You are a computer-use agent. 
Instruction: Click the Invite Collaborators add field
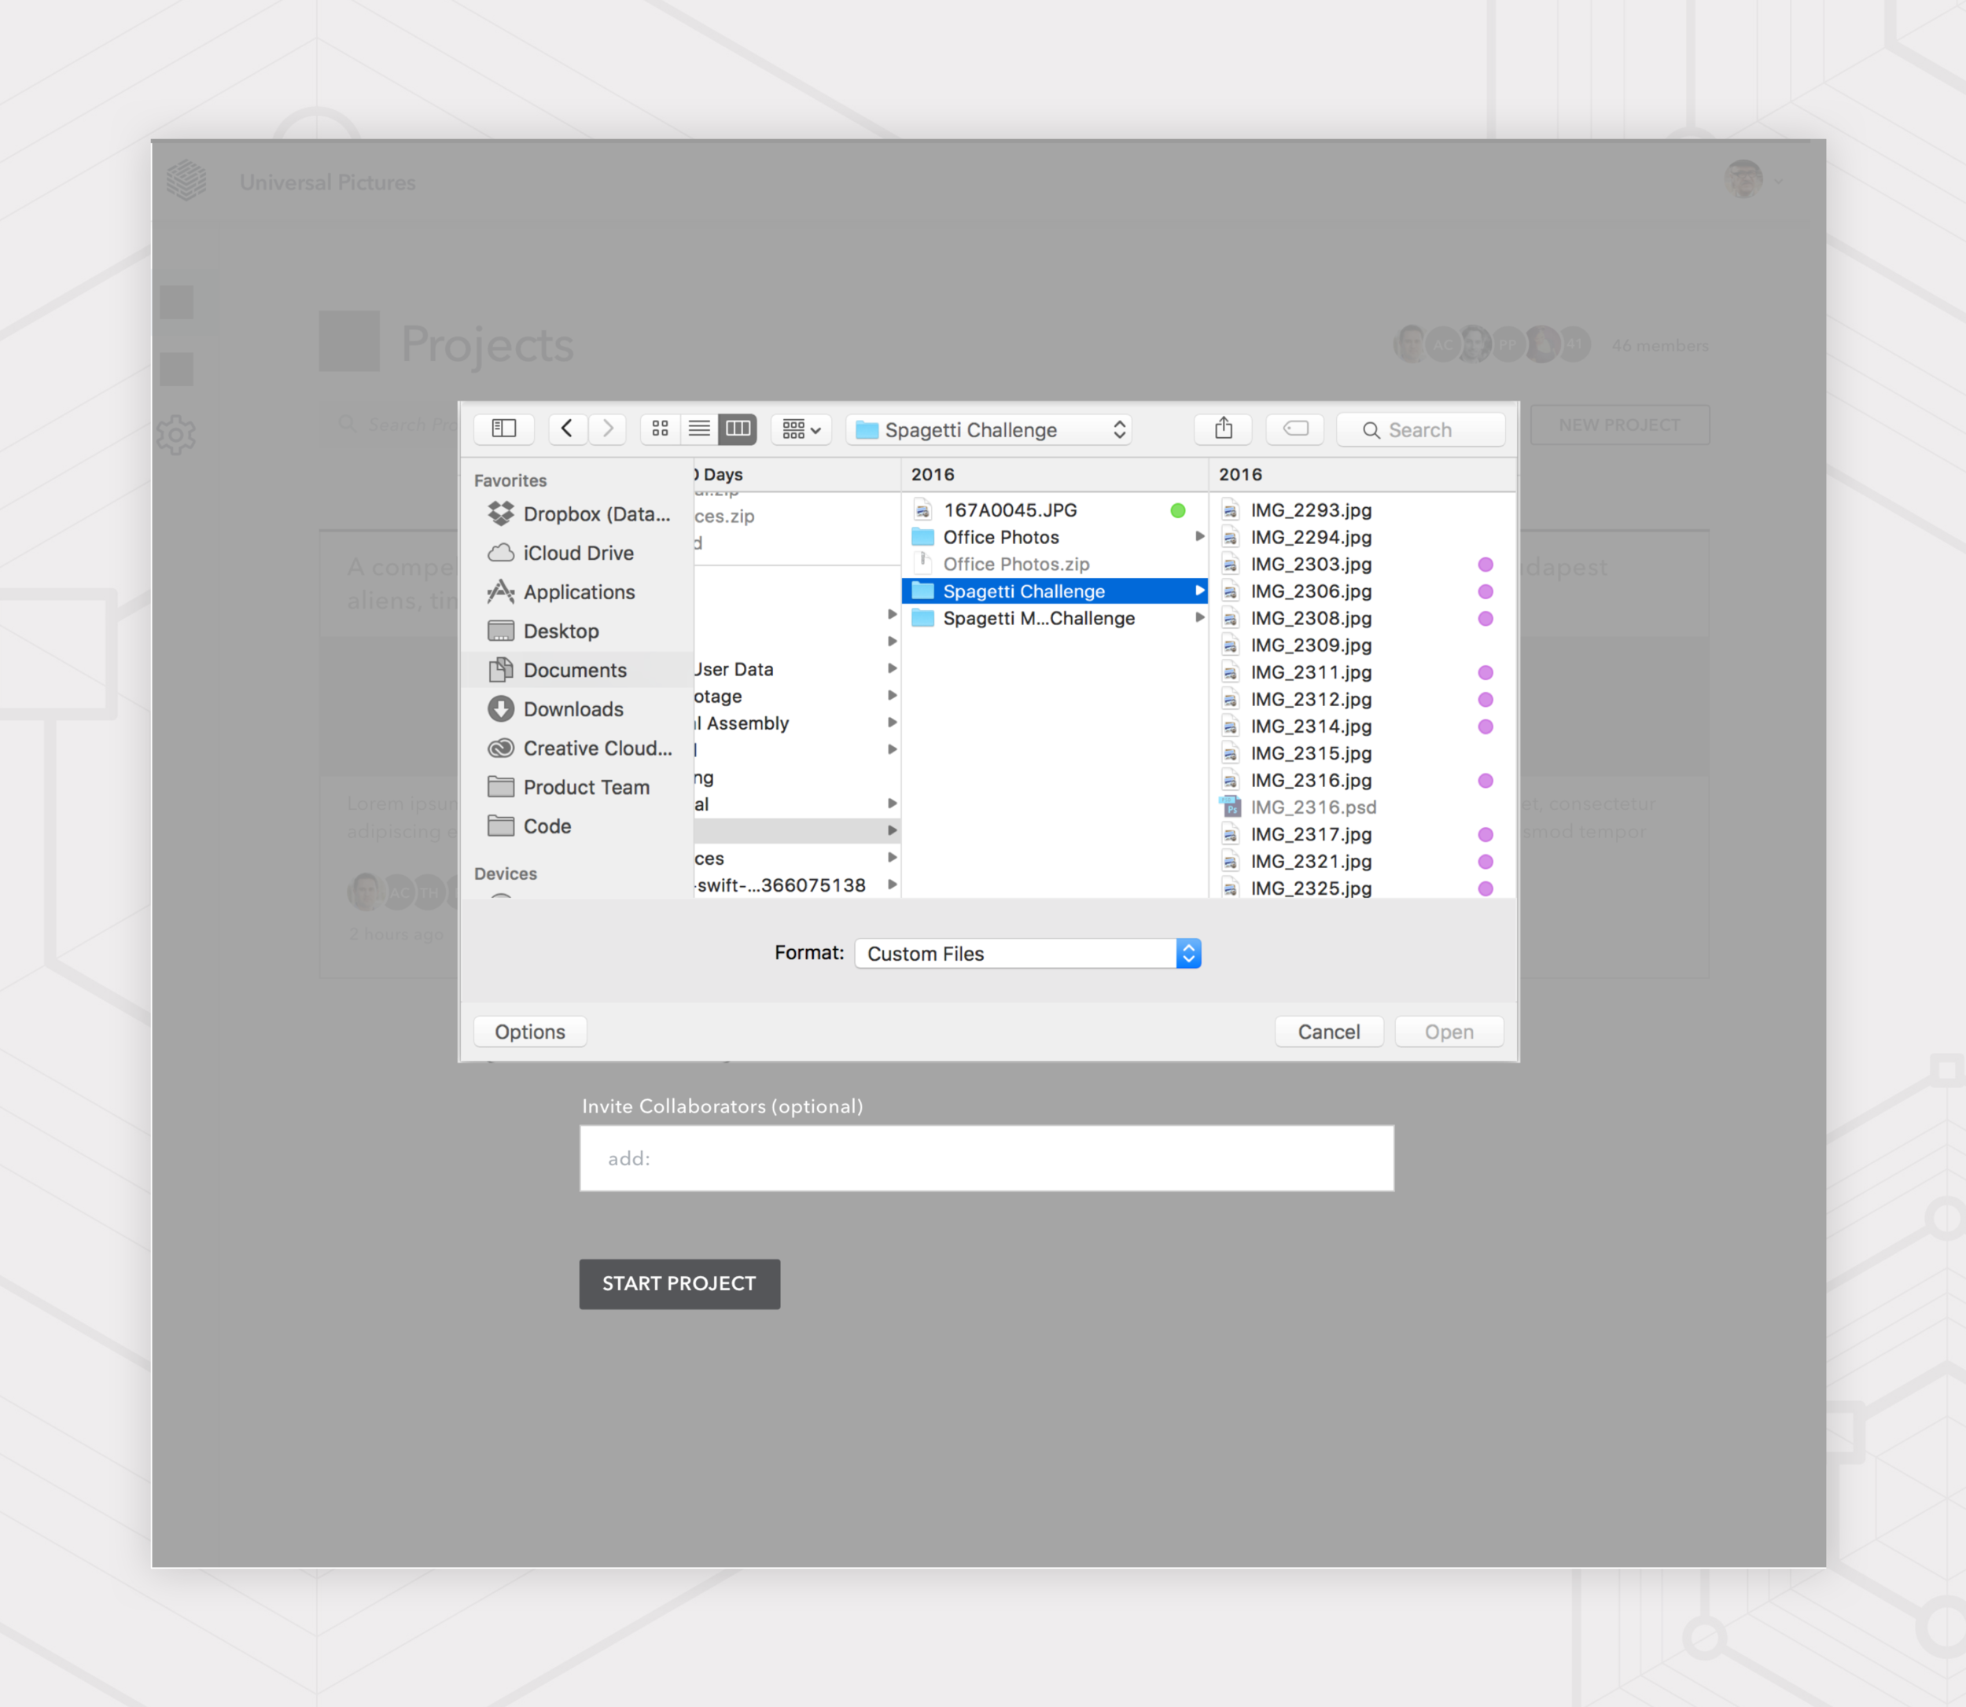[987, 1158]
